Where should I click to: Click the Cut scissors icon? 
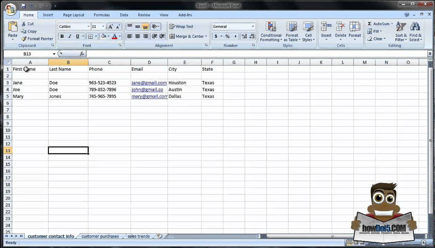tap(24, 24)
